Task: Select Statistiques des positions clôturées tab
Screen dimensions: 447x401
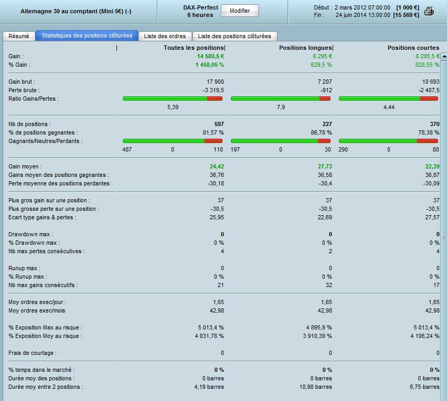Action: (87, 35)
